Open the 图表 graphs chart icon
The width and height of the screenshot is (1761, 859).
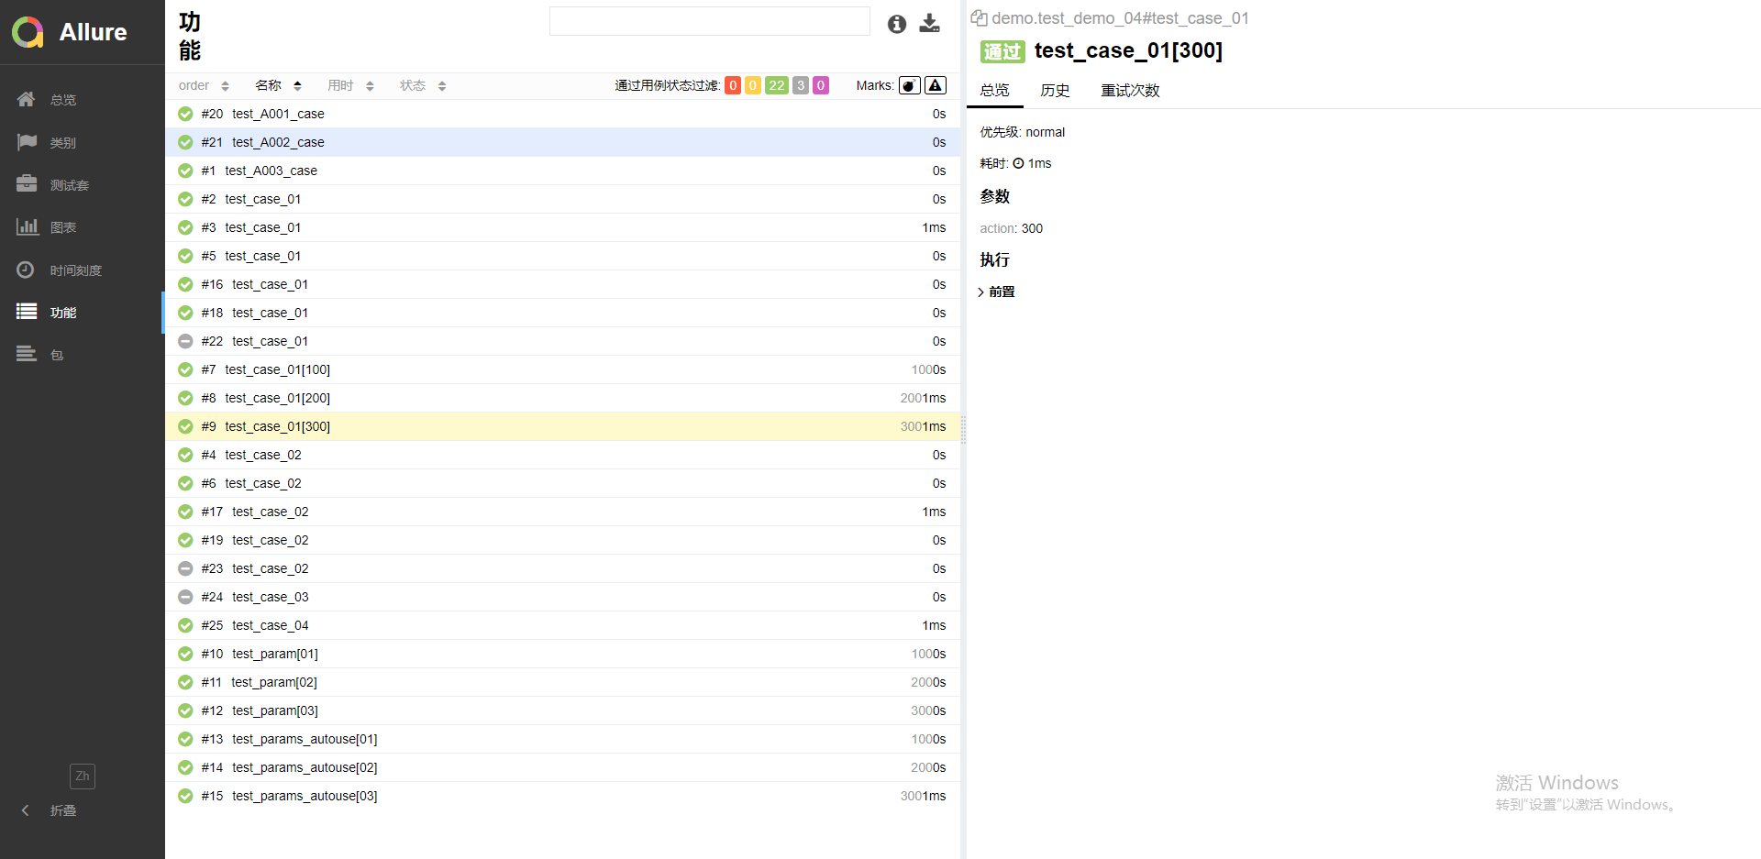pyautogui.click(x=27, y=226)
